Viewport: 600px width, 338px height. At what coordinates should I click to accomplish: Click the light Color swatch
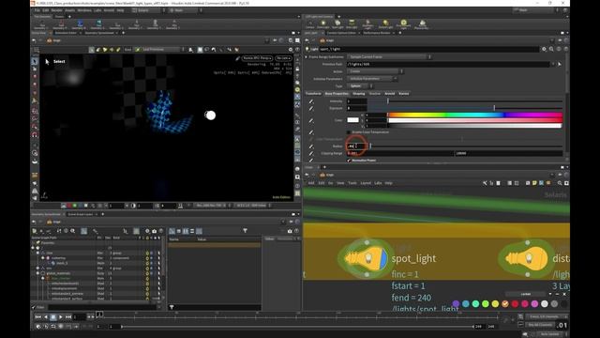[352, 120]
